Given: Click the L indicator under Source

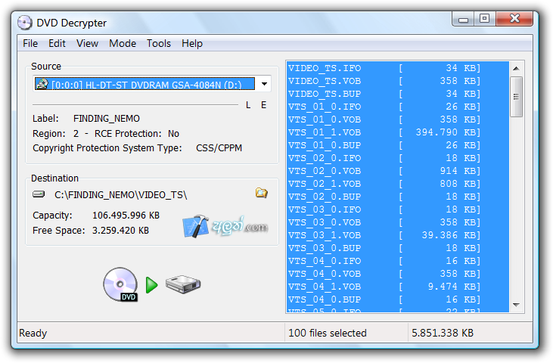Looking at the screenshot, I should [248, 105].
